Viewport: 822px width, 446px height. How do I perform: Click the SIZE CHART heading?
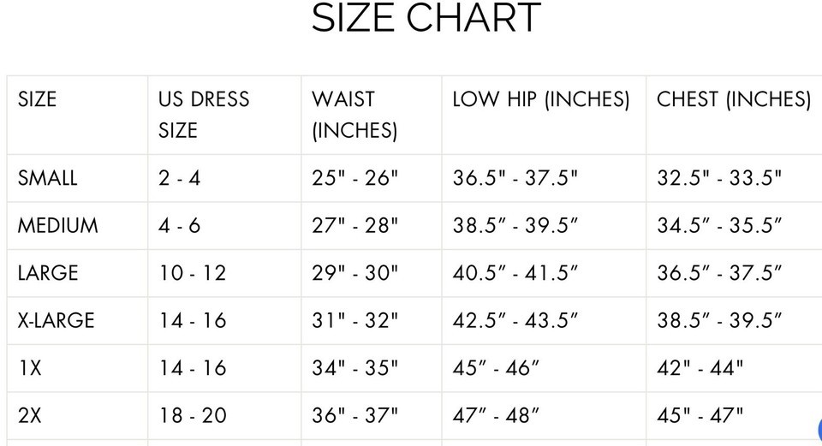(x=426, y=19)
